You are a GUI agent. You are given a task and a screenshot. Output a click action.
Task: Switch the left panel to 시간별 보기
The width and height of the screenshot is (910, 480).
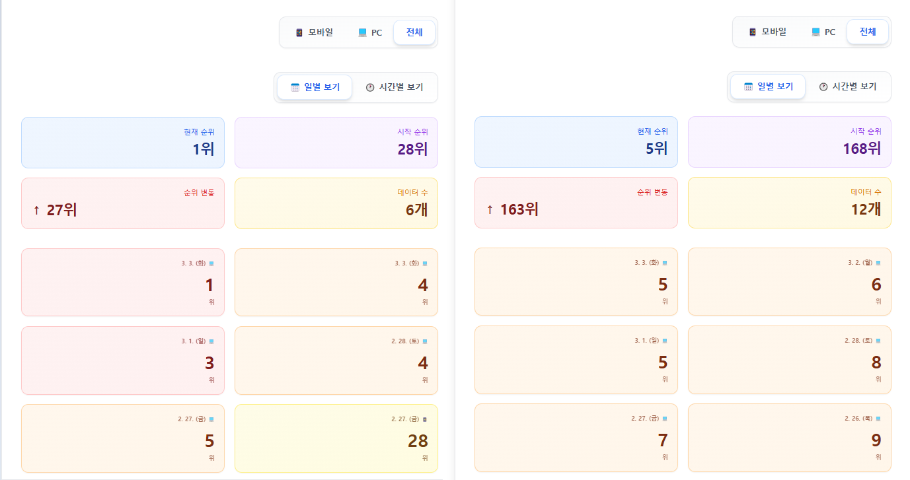point(395,87)
